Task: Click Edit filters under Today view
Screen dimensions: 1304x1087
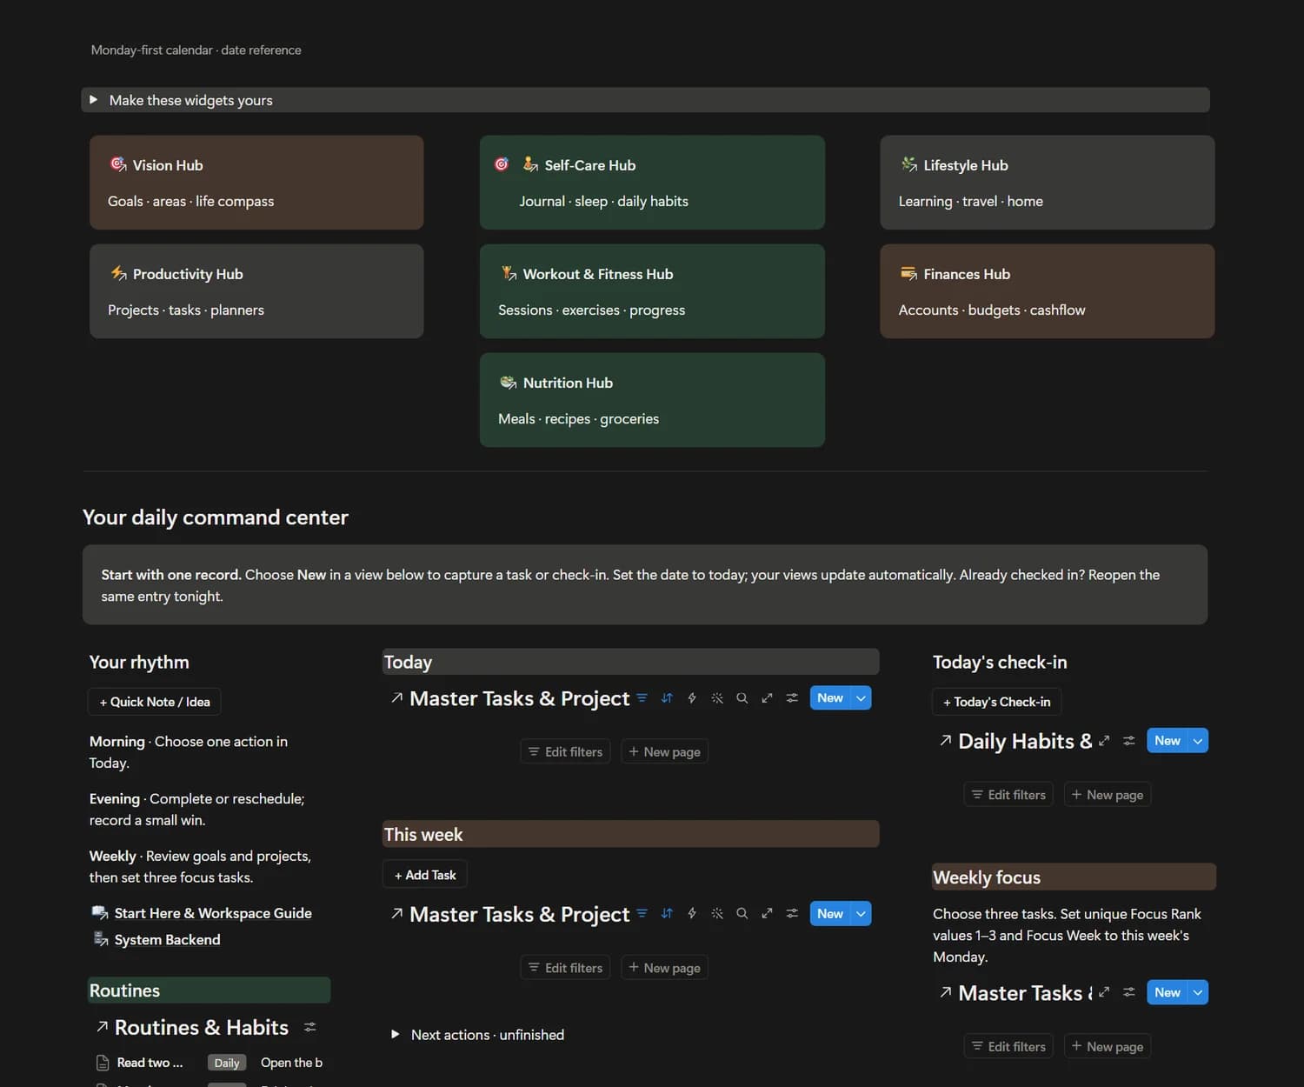Action: tap(565, 751)
